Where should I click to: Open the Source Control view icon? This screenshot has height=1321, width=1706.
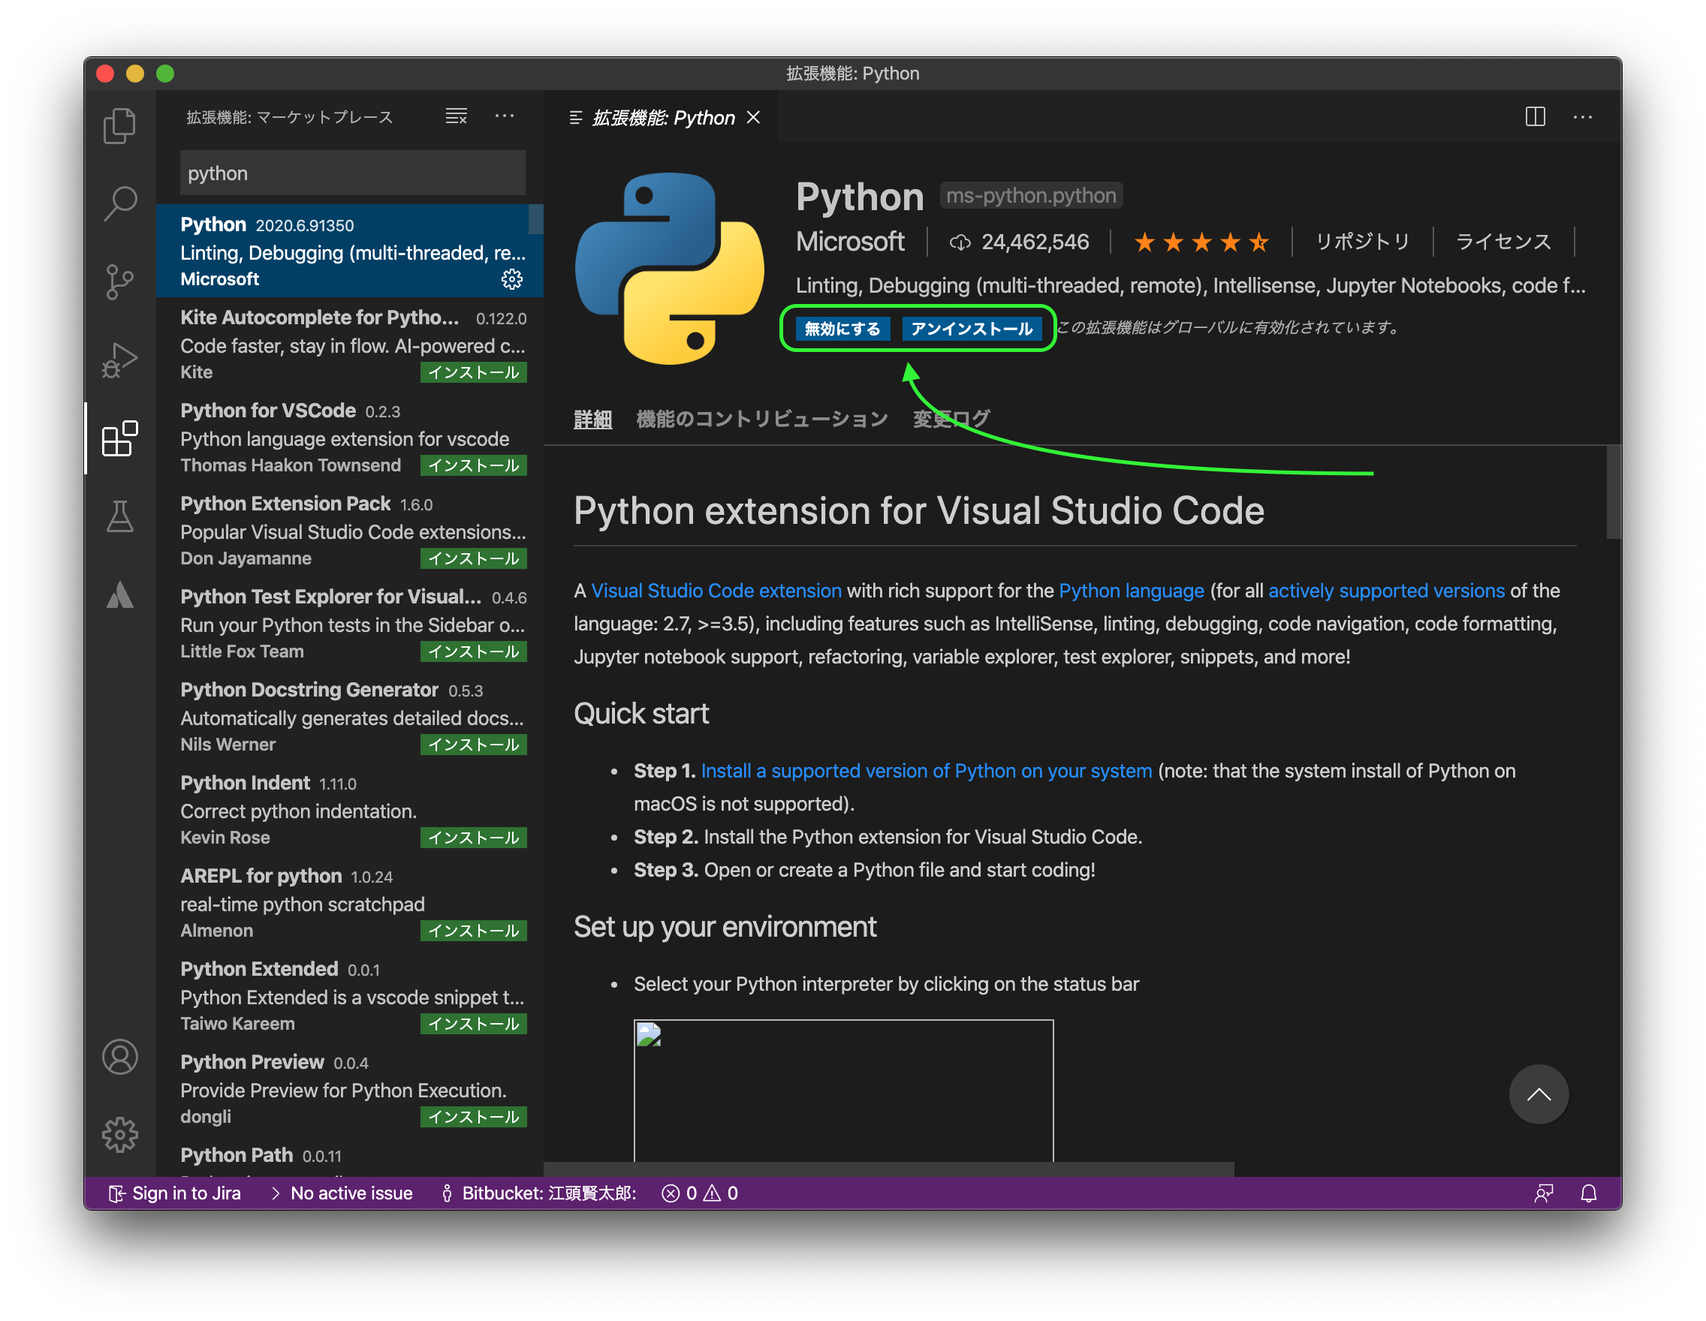tap(119, 282)
